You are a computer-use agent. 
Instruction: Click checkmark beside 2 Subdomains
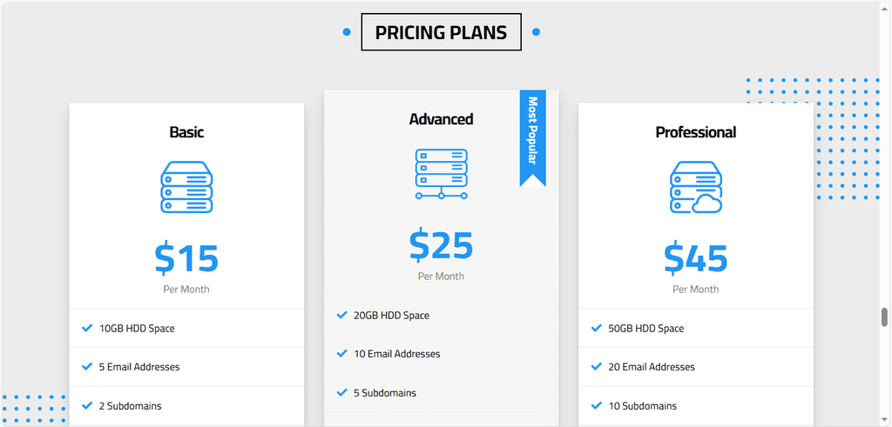point(87,405)
